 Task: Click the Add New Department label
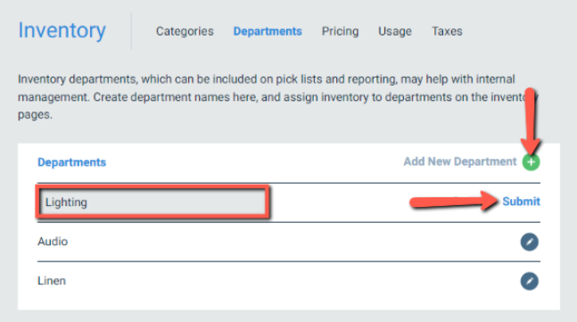[x=460, y=161]
